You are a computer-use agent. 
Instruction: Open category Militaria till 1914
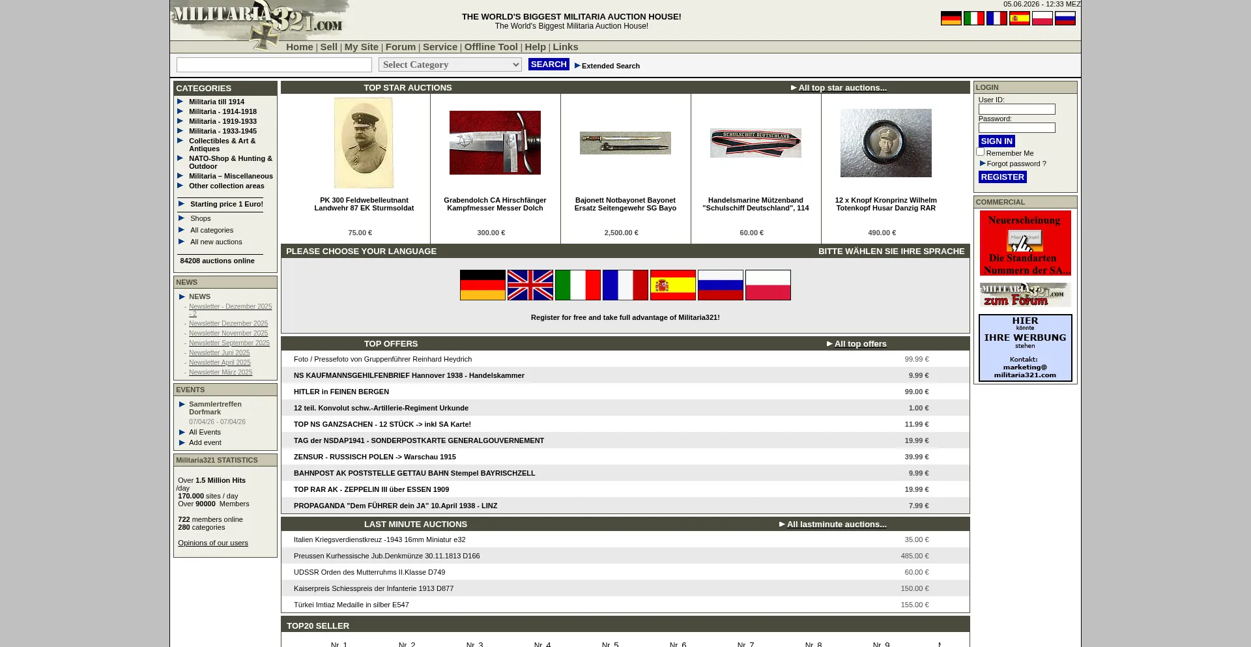[x=216, y=102]
